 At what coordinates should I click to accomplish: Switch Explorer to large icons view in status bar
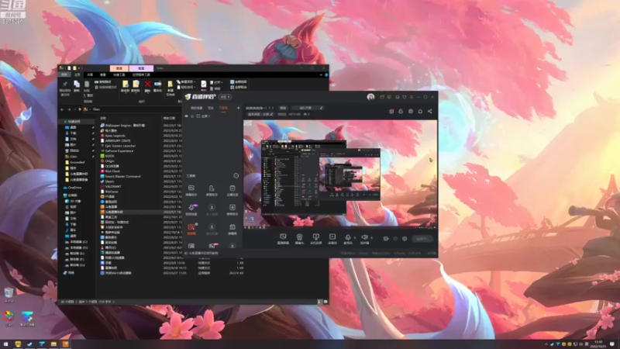(325, 302)
